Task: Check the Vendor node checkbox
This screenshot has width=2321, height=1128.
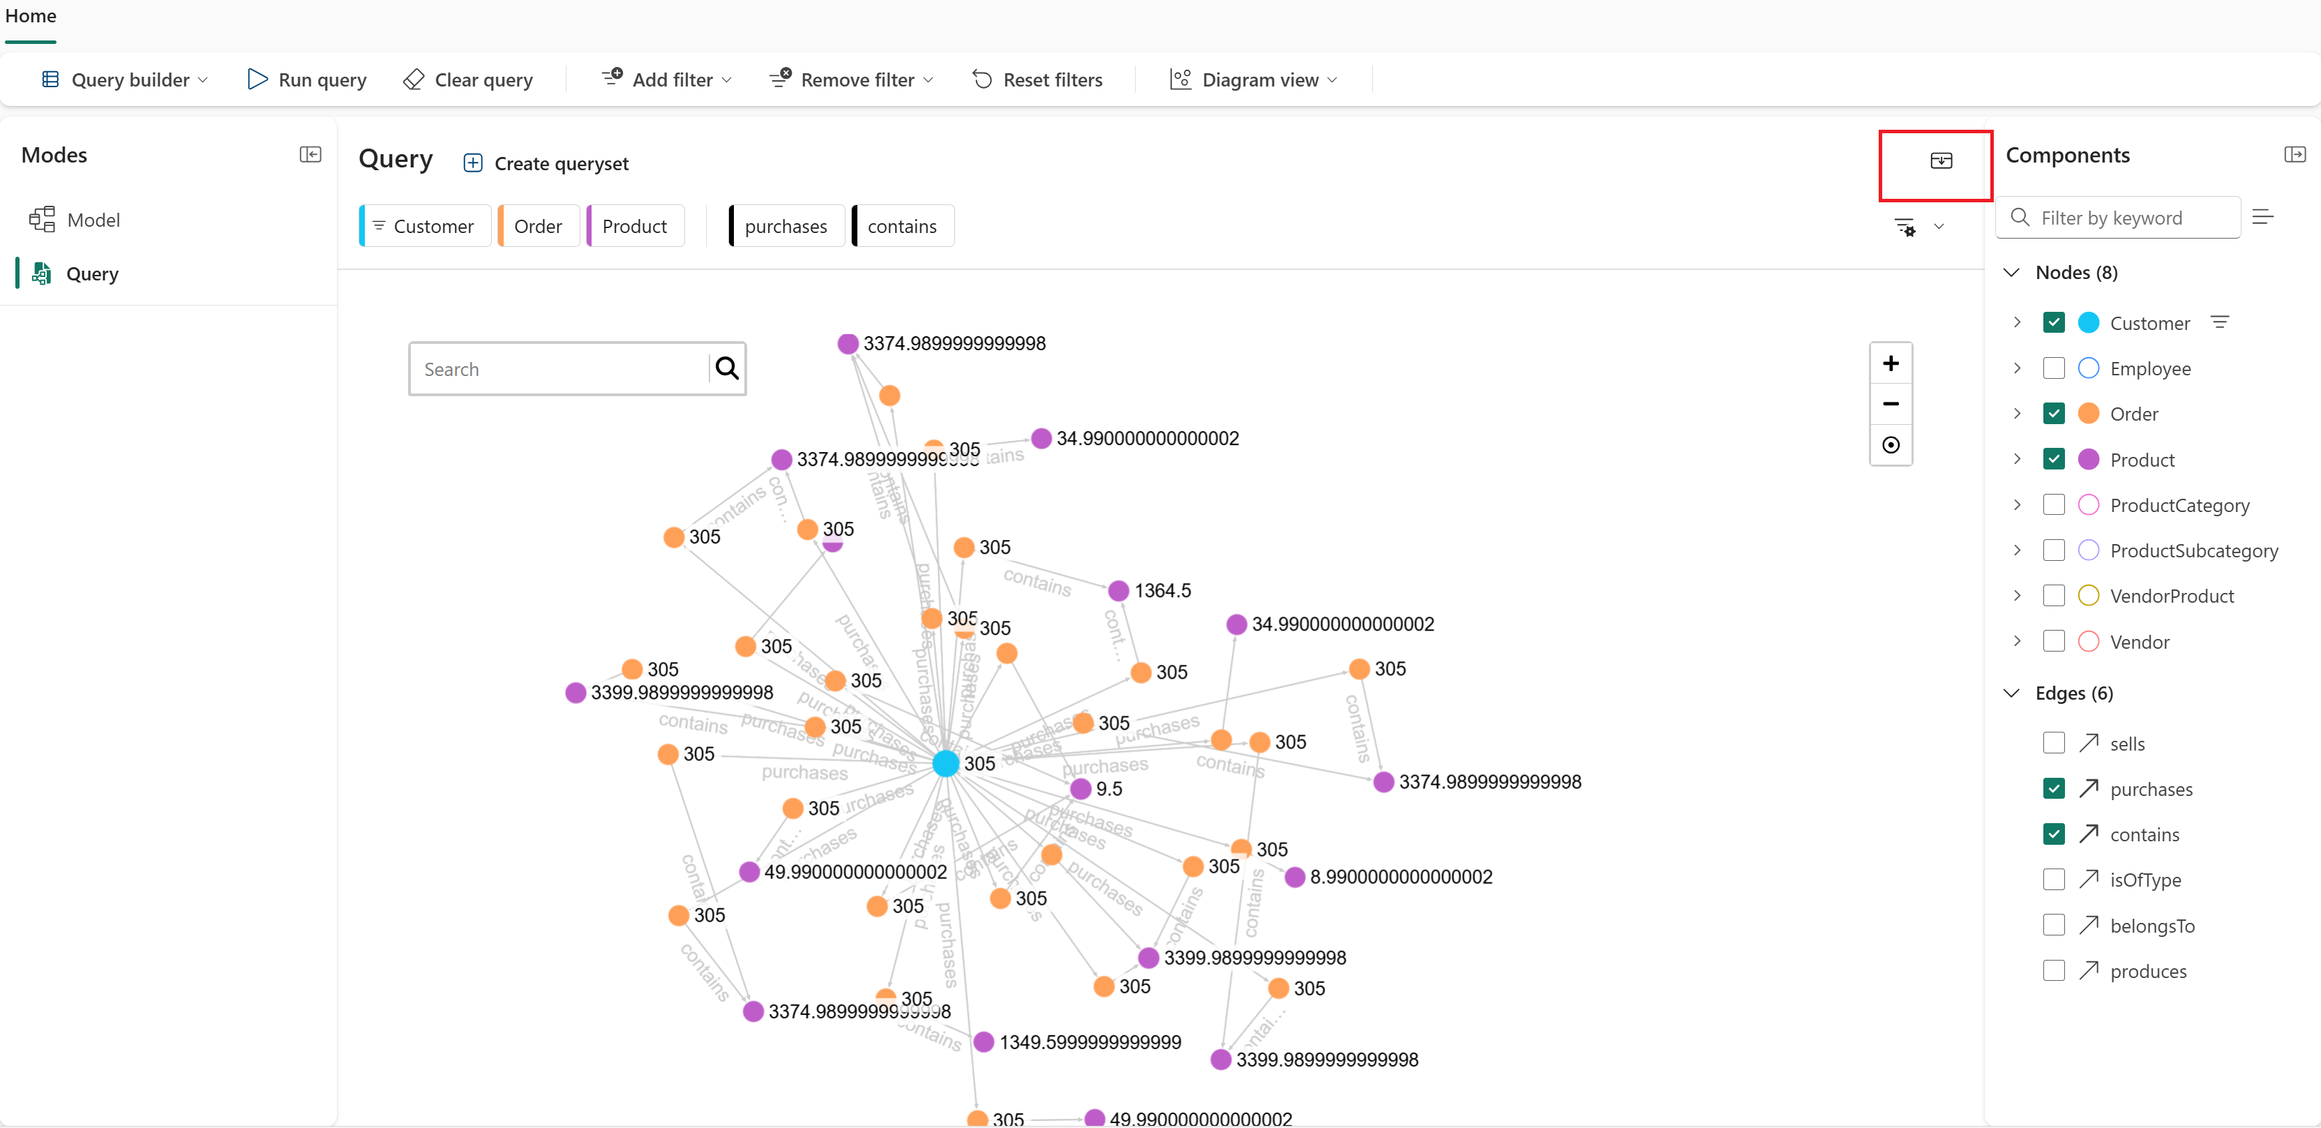Action: 2053,642
